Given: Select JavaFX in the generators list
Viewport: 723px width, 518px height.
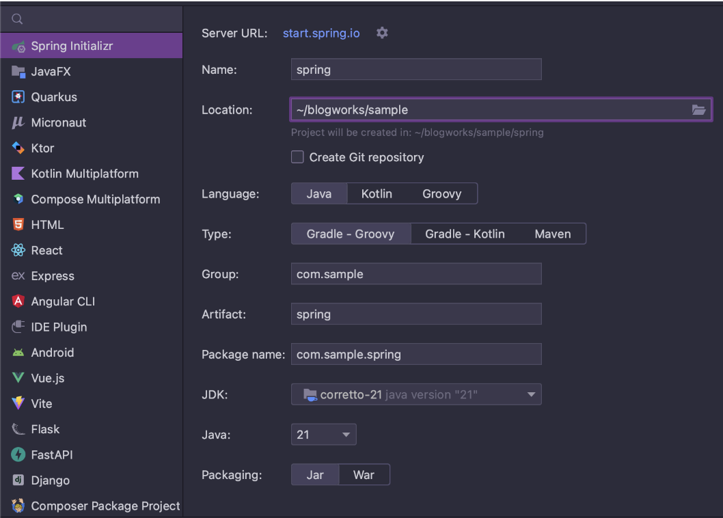Looking at the screenshot, I should (92, 72).
